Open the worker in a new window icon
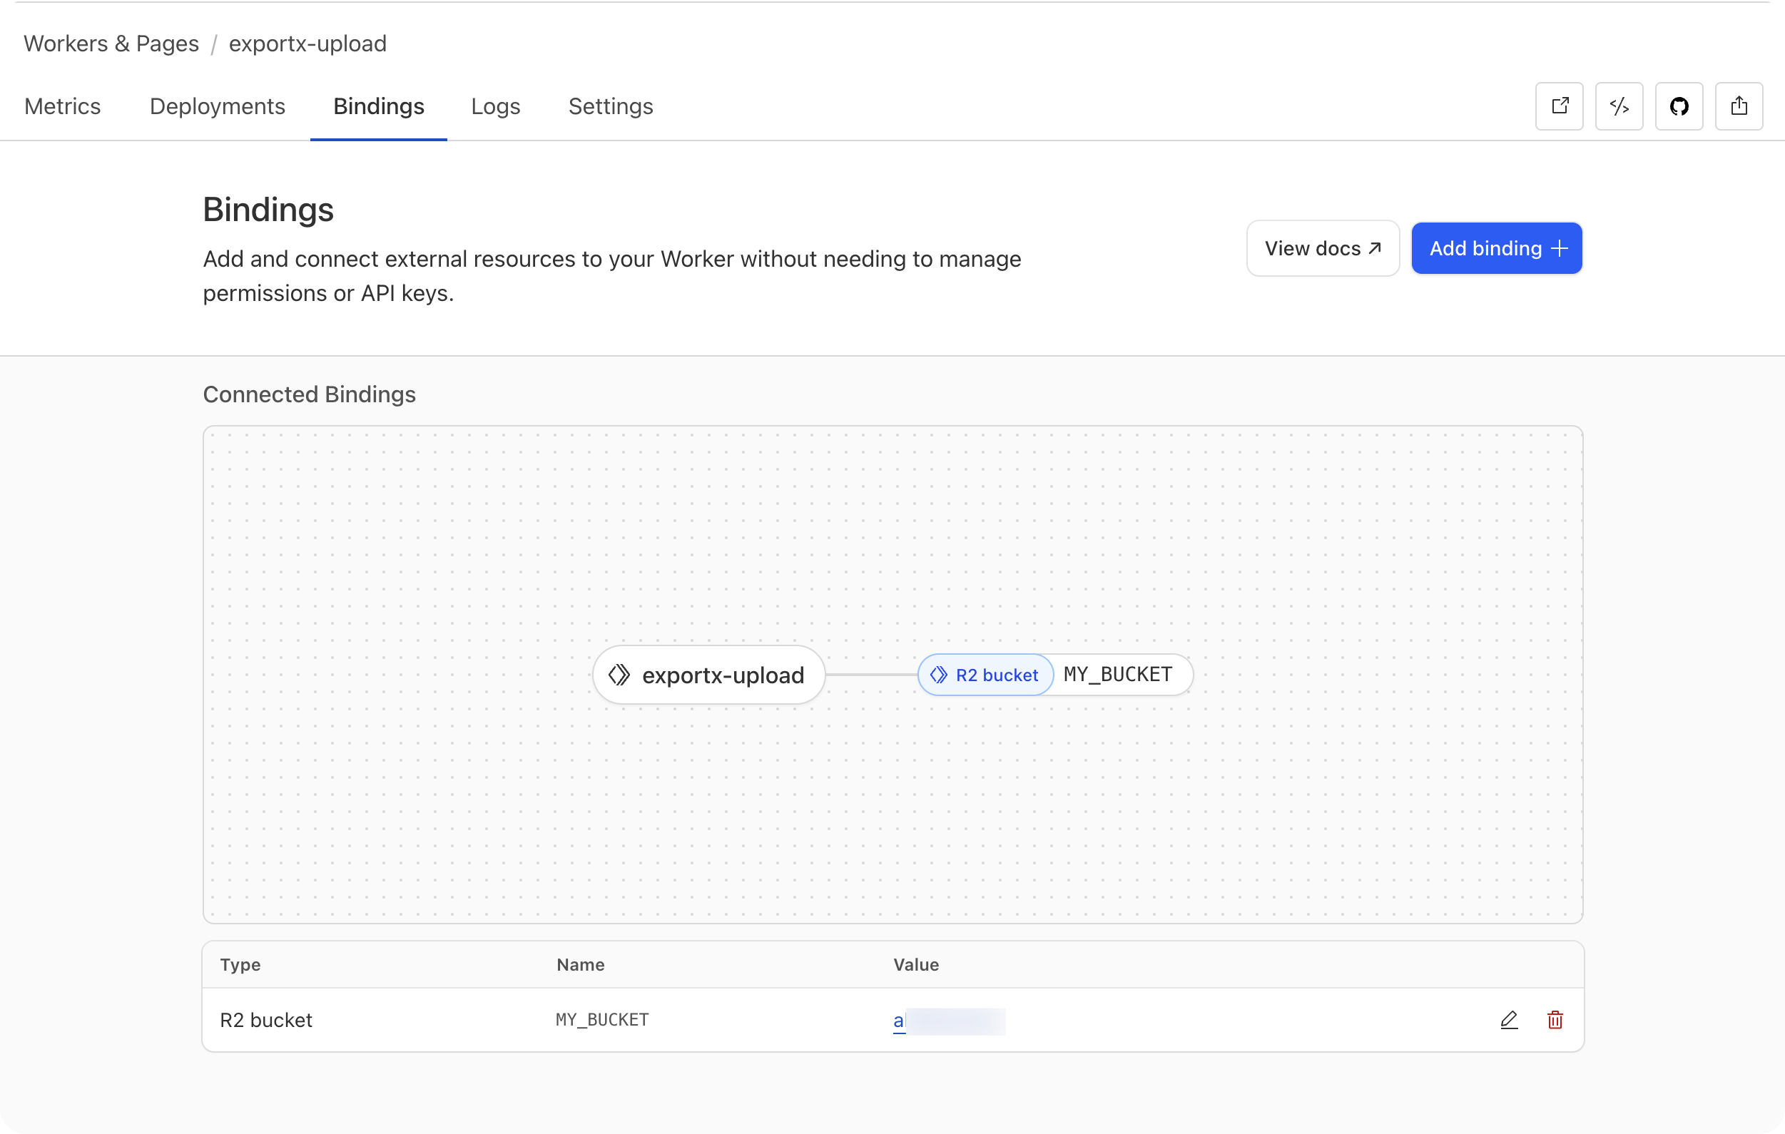1785x1134 pixels. [1559, 106]
